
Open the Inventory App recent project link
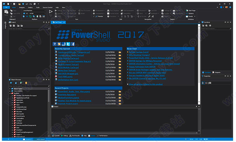click(x=67, y=95)
